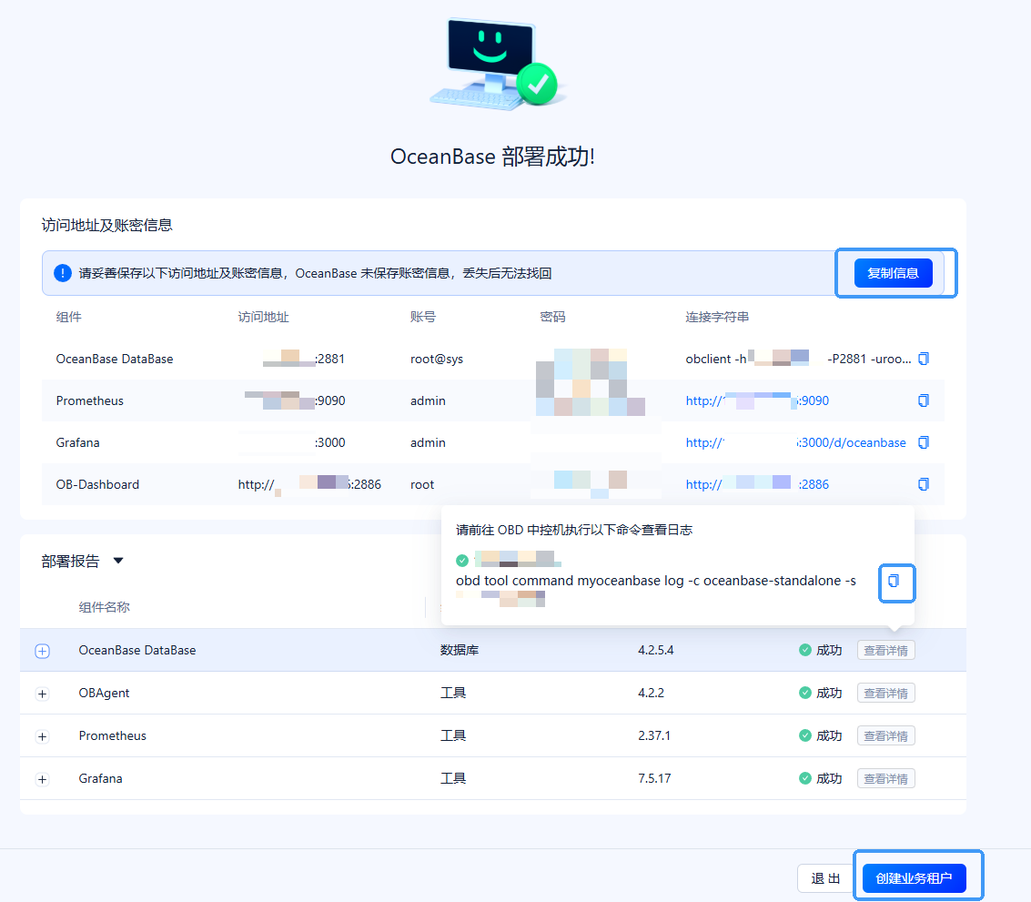Click version 2.37.1 cell
The height and width of the screenshot is (902, 1031).
click(x=654, y=735)
